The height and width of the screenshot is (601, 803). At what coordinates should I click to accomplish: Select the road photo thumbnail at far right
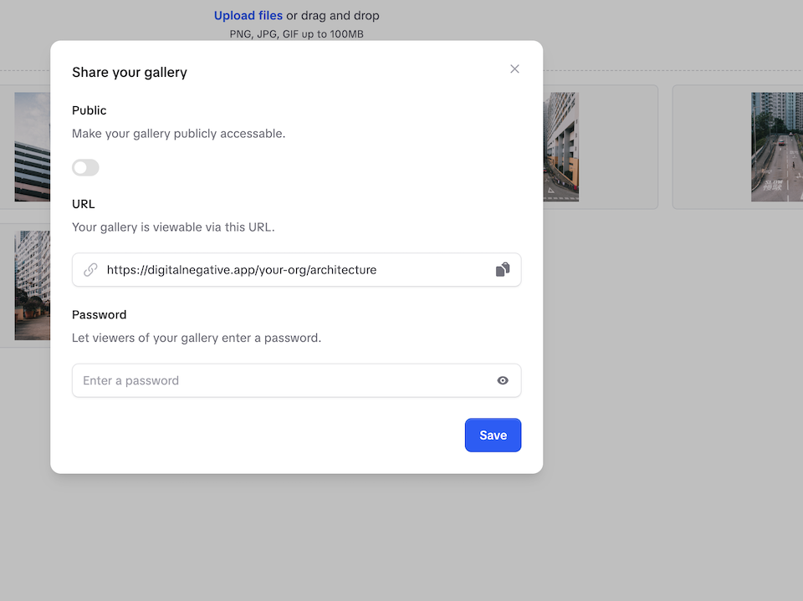[x=776, y=147]
